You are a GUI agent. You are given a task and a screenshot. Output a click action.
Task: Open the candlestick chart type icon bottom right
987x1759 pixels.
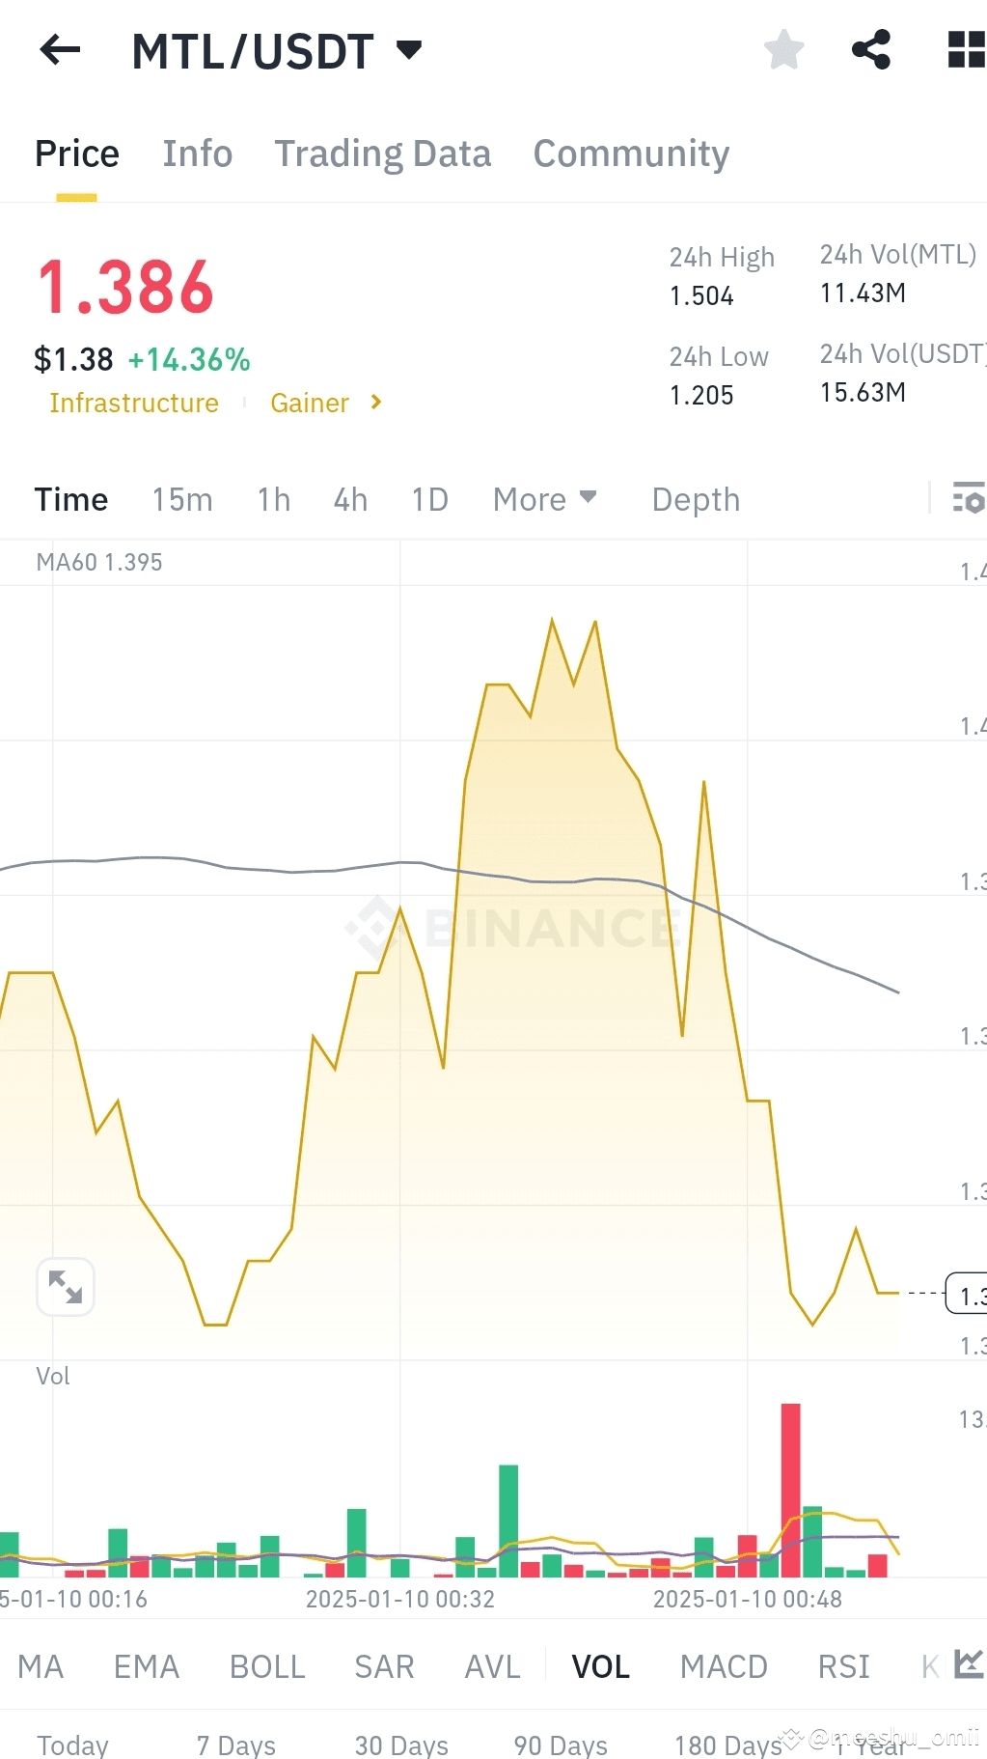[968, 1665]
